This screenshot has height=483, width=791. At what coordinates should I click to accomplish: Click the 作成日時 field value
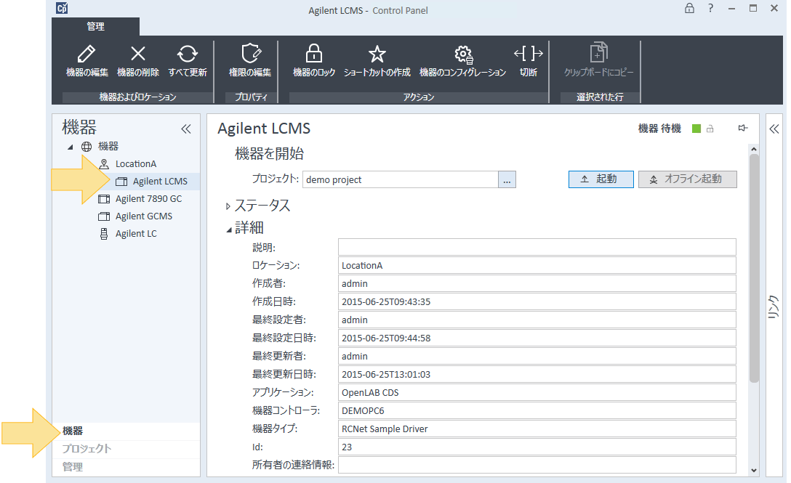click(537, 302)
